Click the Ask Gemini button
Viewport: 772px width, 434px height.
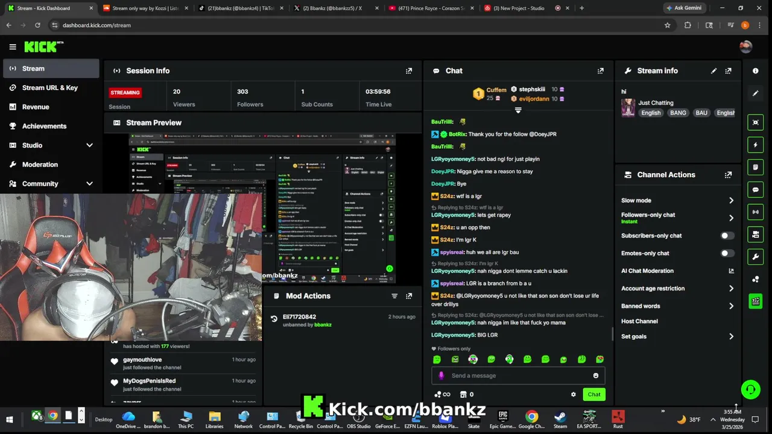point(684,8)
